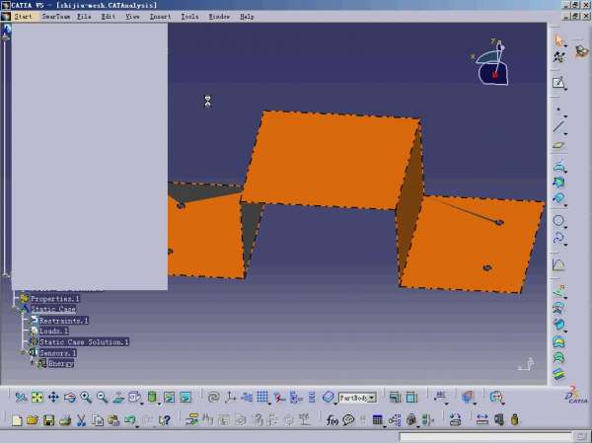Expand the Sensors.1 tree node
Viewport: 592px width, 444px height.
point(23,352)
